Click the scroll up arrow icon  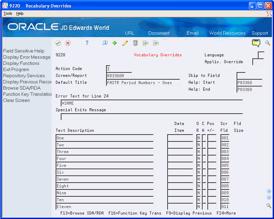(x=269, y=192)
